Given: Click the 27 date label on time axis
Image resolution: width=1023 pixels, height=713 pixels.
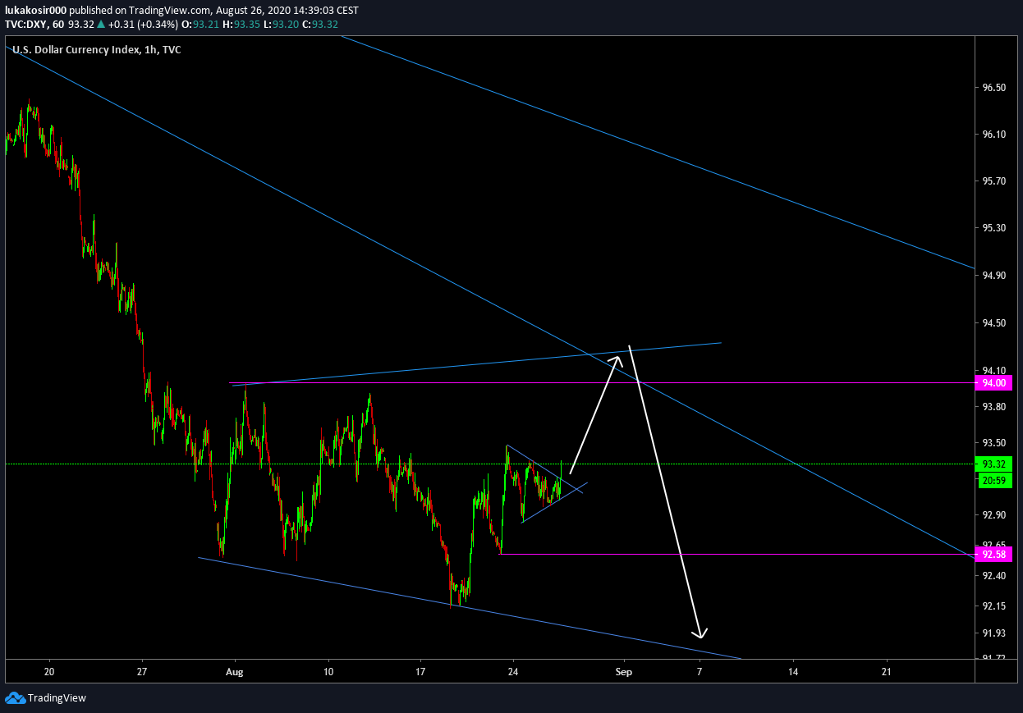Looking at the screenshot, I should pos(142,671).
